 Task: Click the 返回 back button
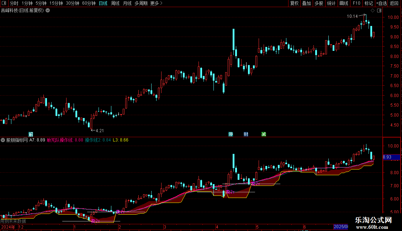(394, 3)
